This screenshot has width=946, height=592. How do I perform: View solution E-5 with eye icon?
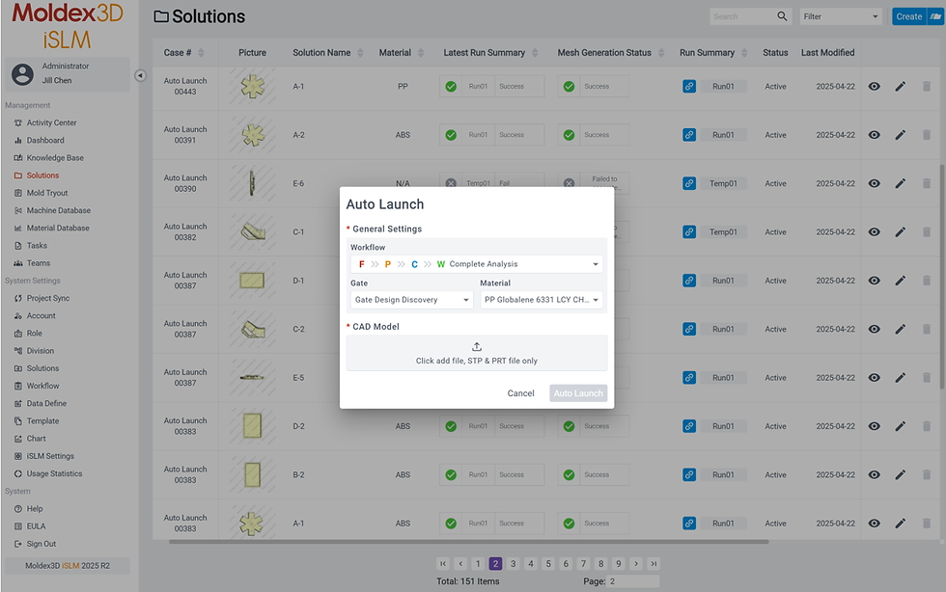coord(874,378)
